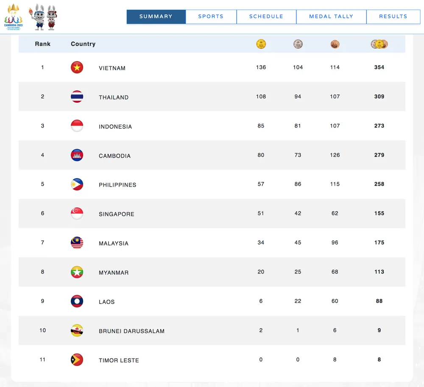The height and width of the screenshot is (387, 424).
Task: Open the Medal Tally tab
Action: pyautogui.click(x=331, y=17)
